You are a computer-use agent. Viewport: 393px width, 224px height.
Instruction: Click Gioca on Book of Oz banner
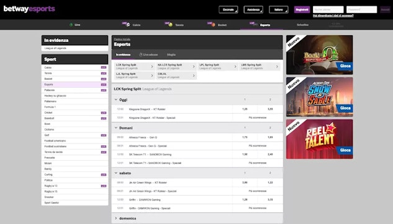pos(345,66)
